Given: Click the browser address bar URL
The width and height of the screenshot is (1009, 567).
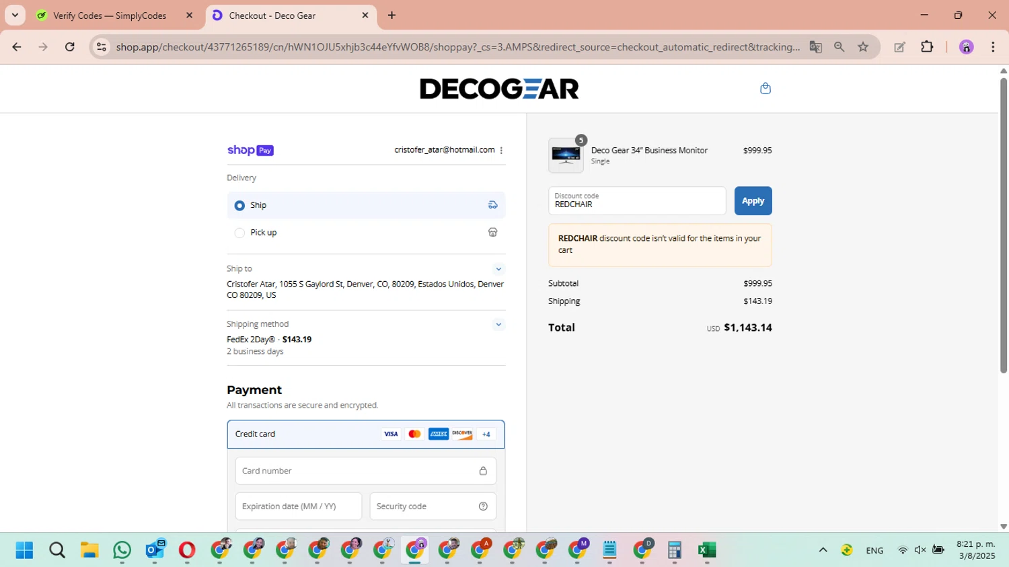Looking at the screenshot, I should (457, 47).
